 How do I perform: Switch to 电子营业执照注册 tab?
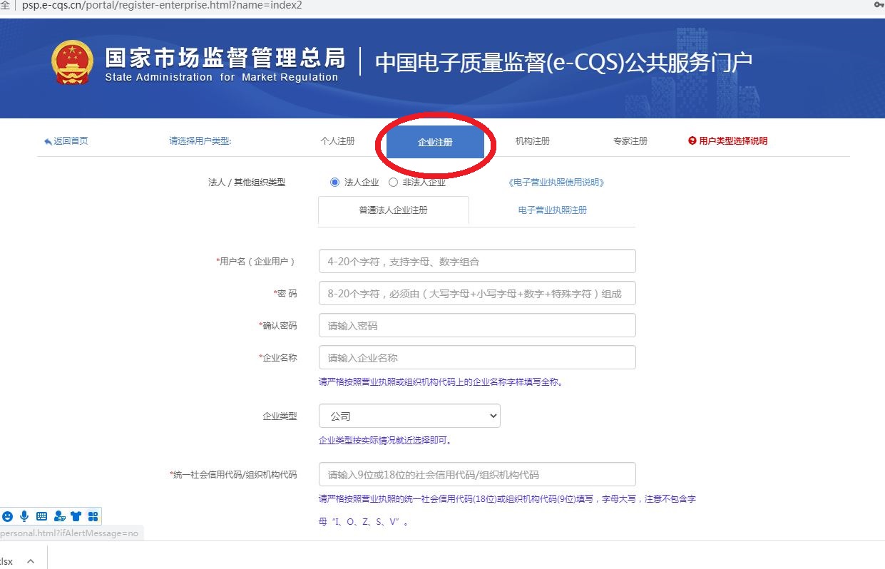[552, 210]
